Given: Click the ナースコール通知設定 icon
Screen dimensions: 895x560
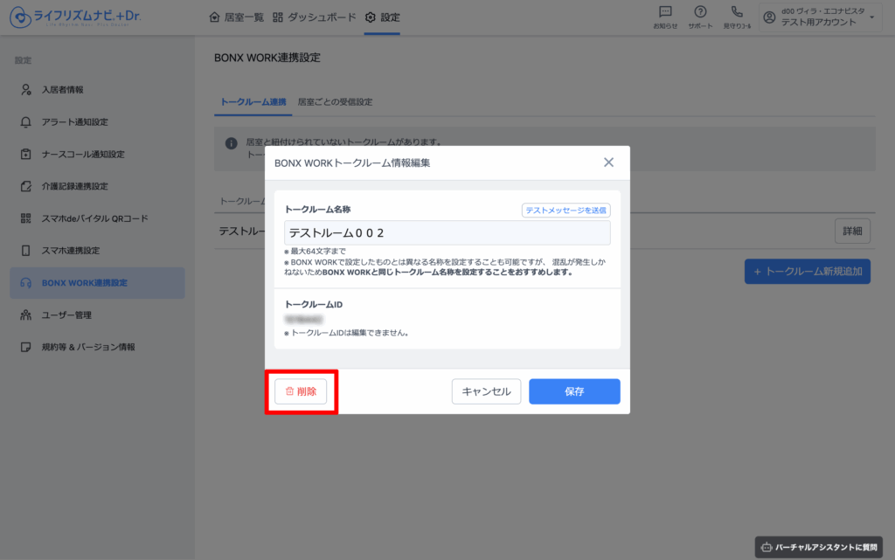Looking at the screenshot, I should pos(25,154).
